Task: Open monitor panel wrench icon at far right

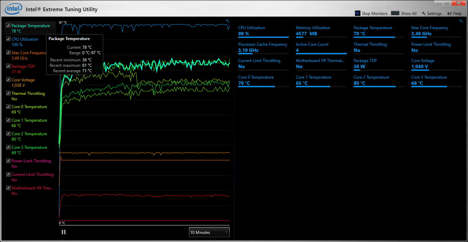Action: (x=461, y=21)
